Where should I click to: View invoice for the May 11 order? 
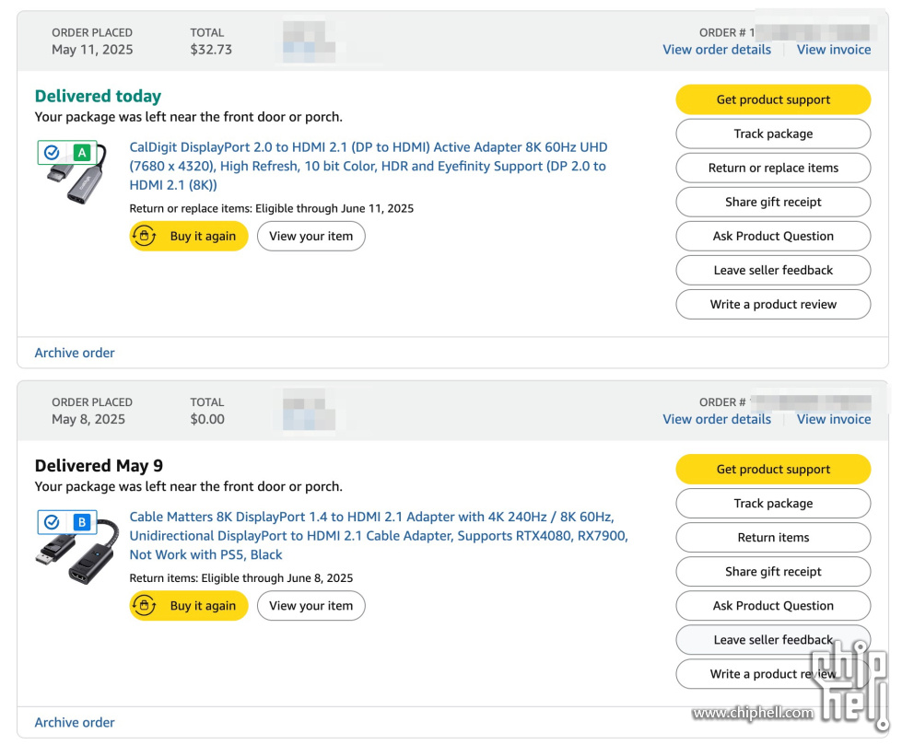834,50
